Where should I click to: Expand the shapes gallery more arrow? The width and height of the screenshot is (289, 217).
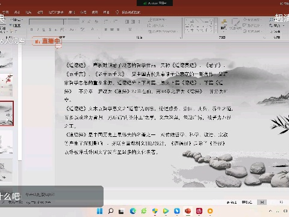tap(216, 31)
